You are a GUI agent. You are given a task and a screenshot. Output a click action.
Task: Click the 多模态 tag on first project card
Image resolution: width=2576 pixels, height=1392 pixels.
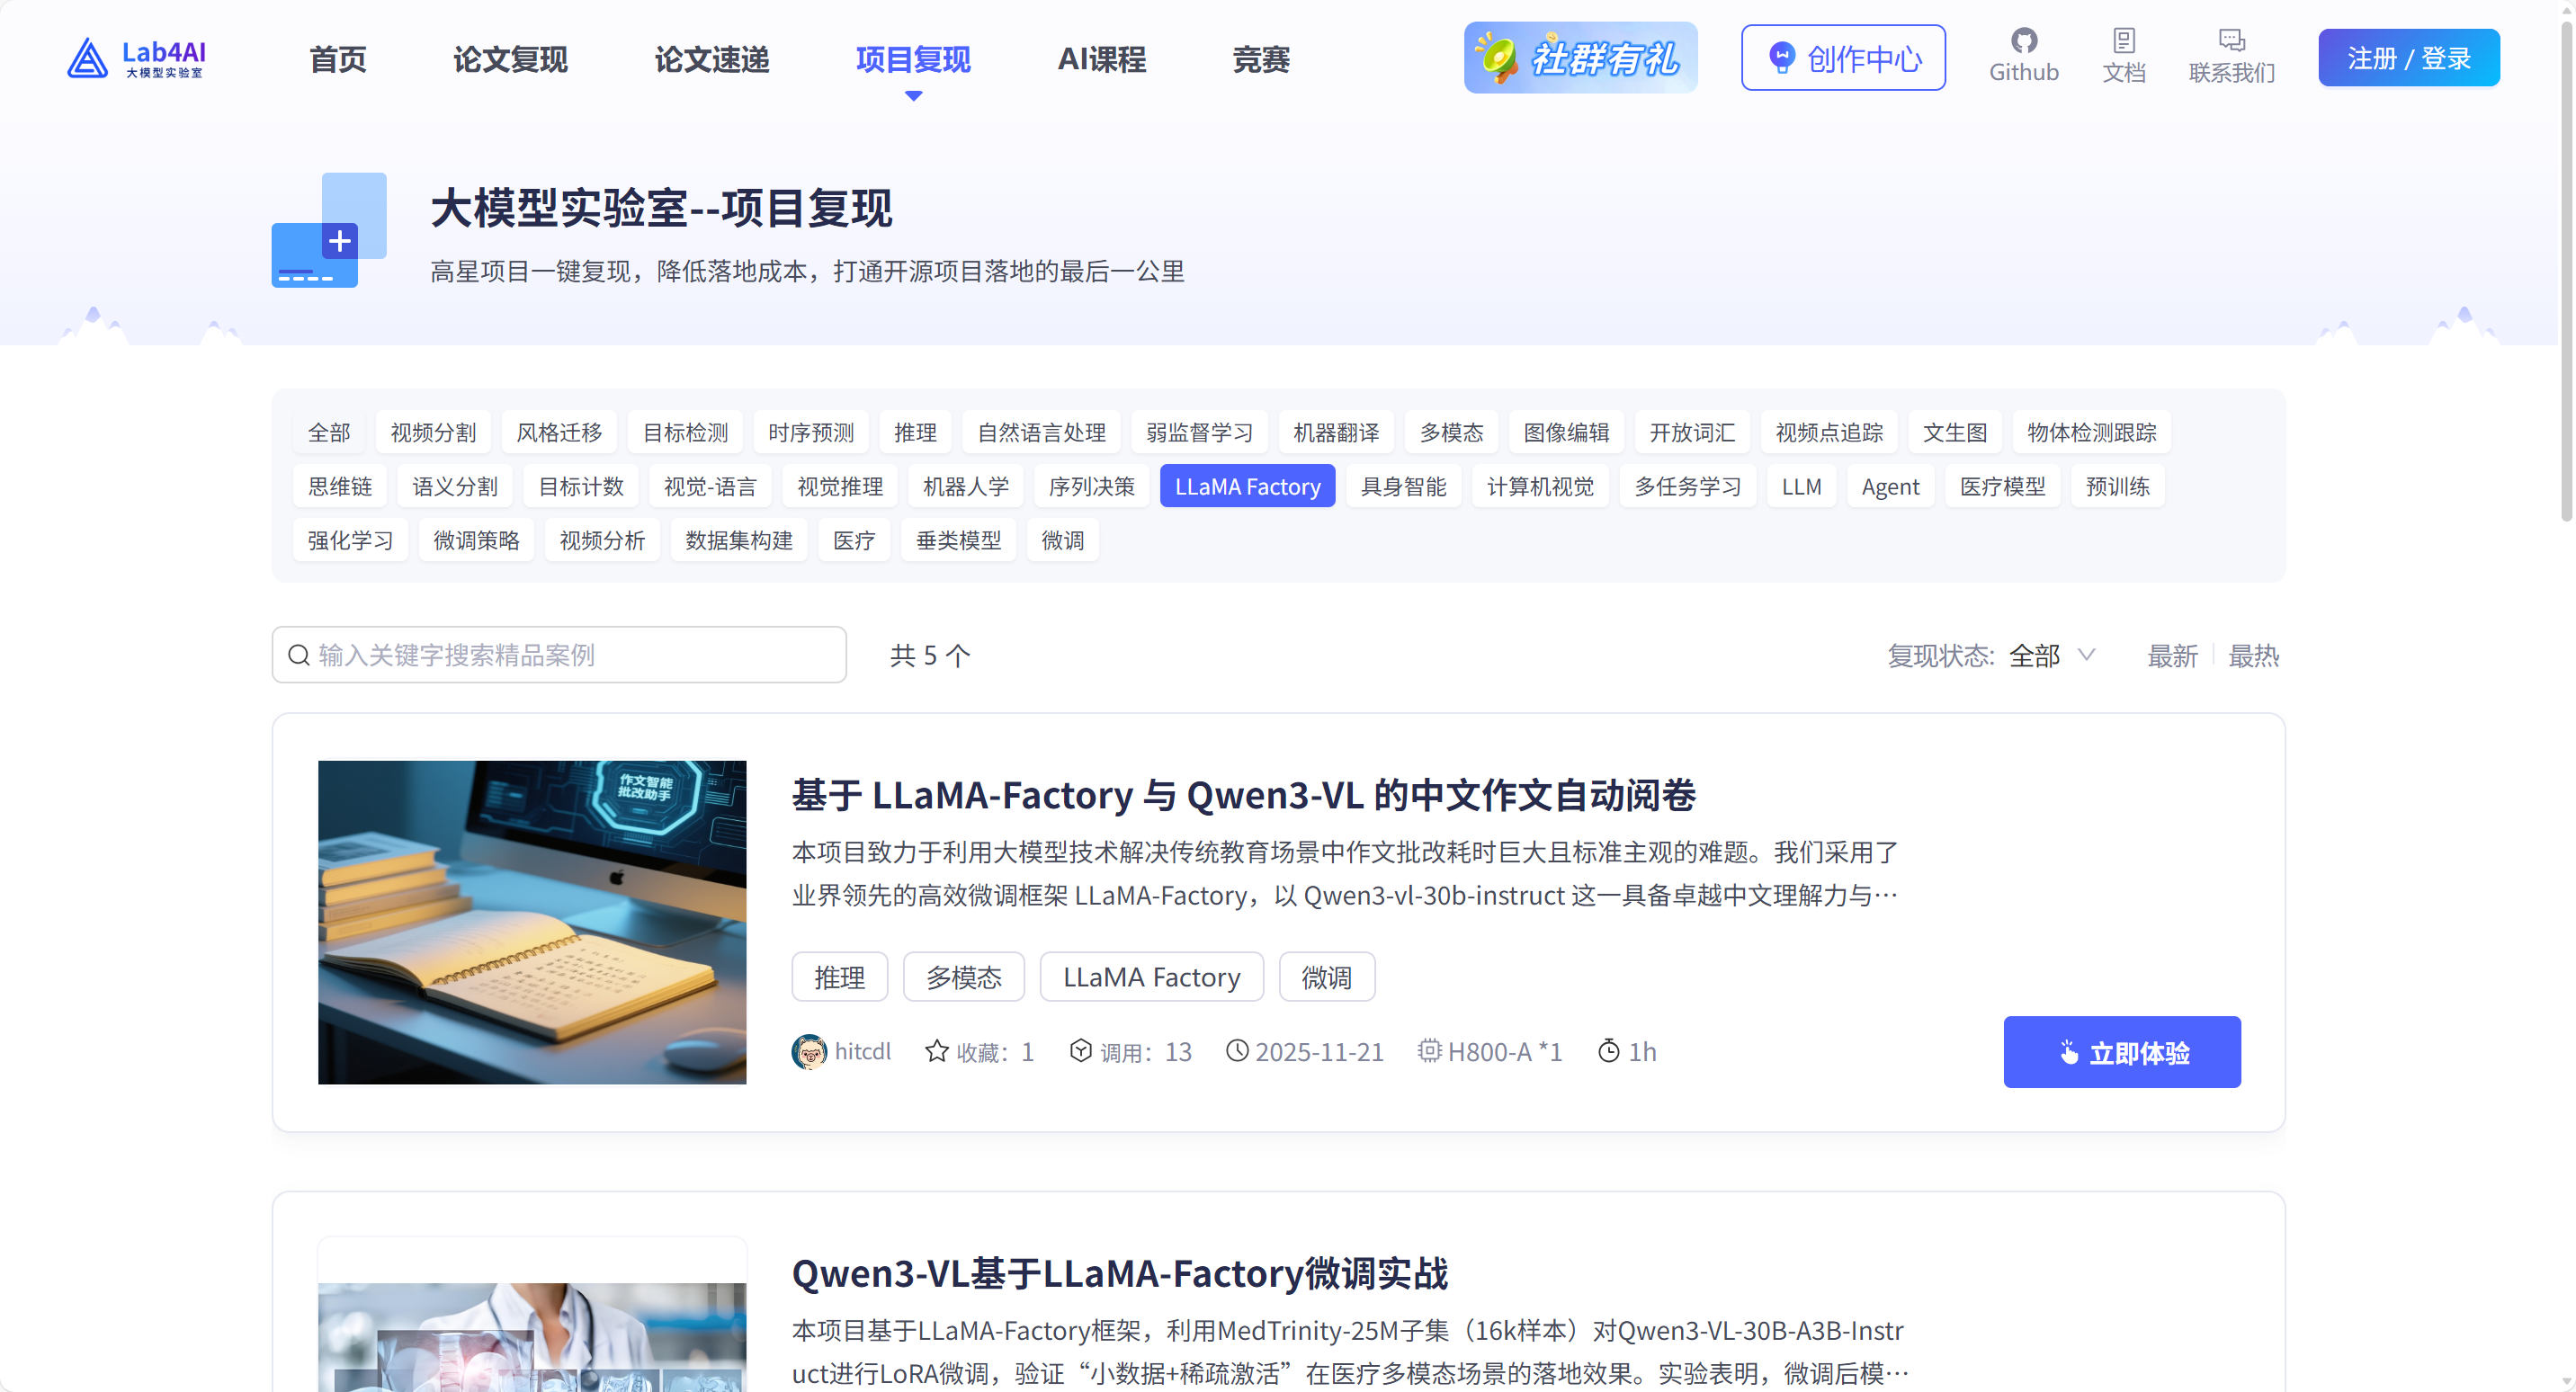click(x=963, y=977)
